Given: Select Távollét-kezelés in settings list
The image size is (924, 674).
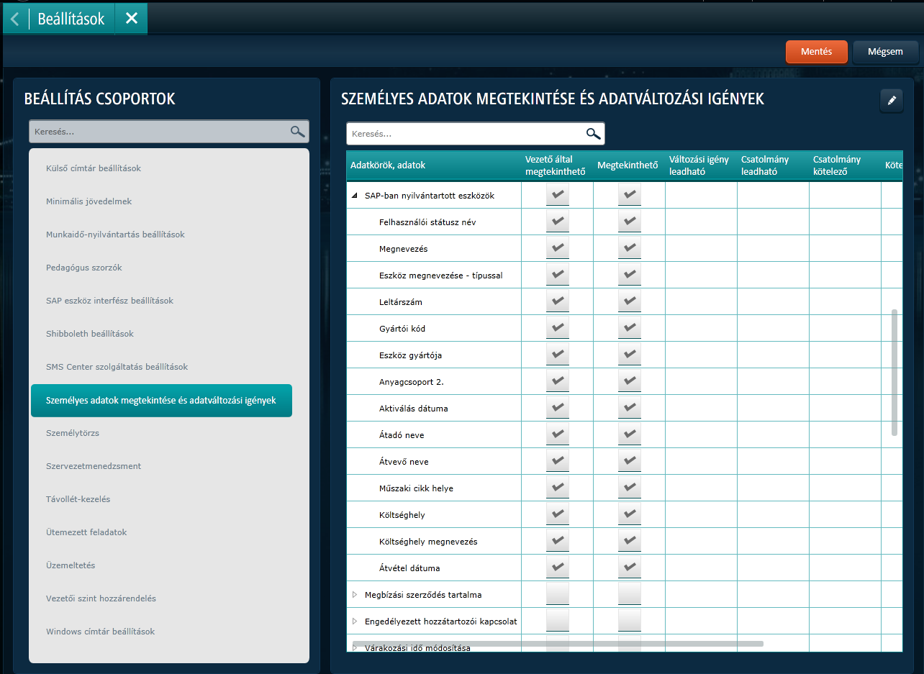Looking at the screenshot, I should tap(78, 499).
